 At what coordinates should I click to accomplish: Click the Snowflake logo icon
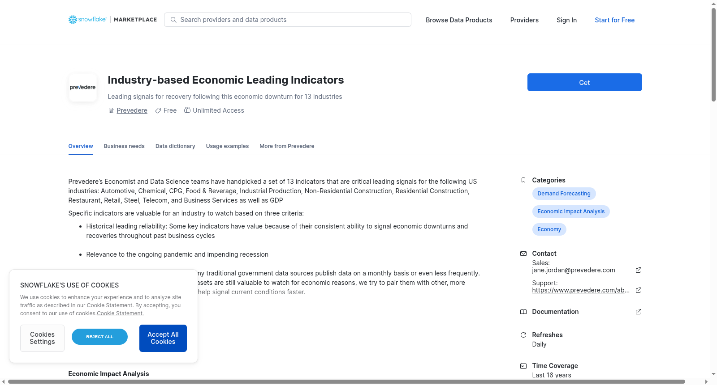[x=73, y=20]
